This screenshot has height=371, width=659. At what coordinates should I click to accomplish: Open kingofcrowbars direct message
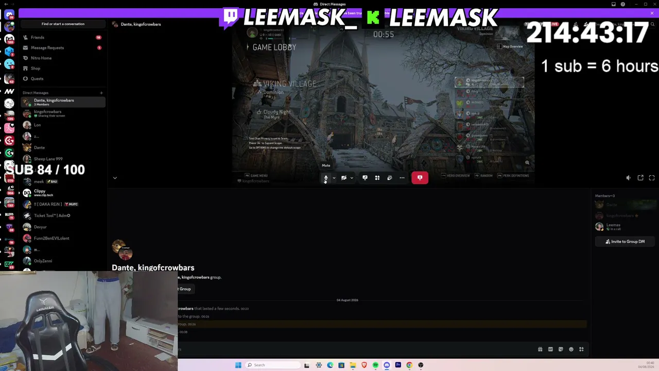(x=63, y=113)
